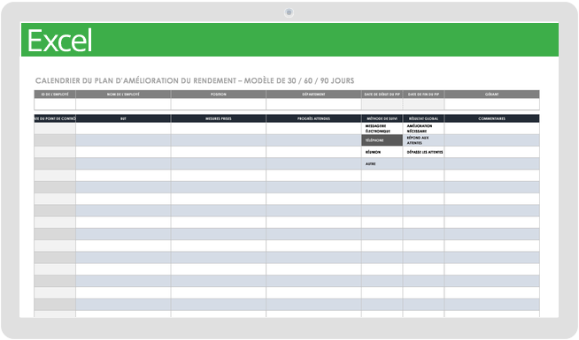This screenshot has height=340, width=579.
Task: Click the 'Commentaires' cell in the 'Réunion' row
Action: click(492, 152)
